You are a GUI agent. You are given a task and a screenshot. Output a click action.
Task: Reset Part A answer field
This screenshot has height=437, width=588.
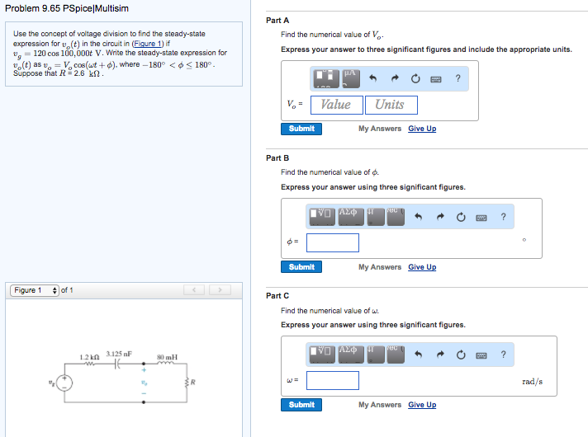pyautogui.click(x=415, y=78)
